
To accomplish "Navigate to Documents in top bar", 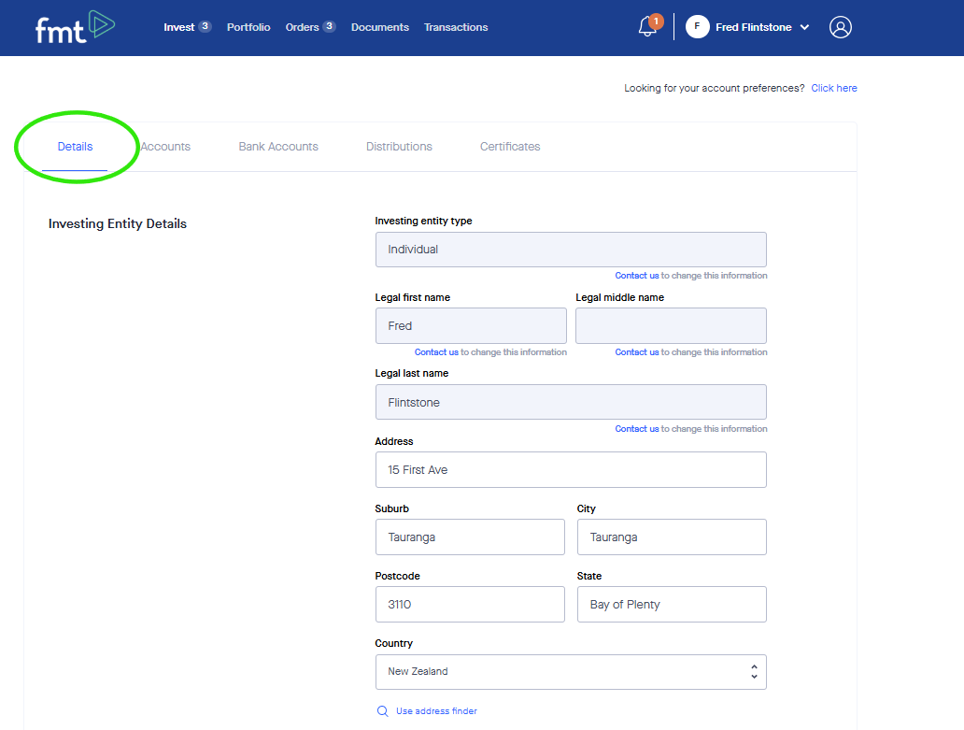I will (x=380, y=27).
